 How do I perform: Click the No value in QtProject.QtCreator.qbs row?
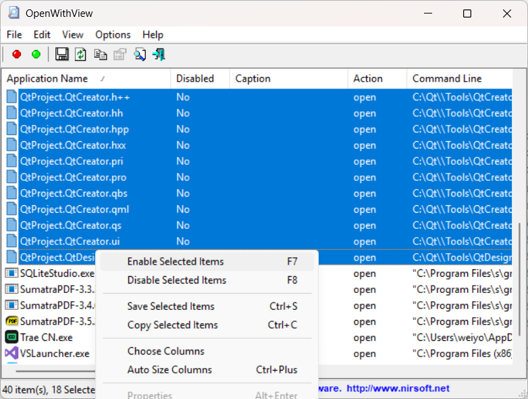coord(183,193)
